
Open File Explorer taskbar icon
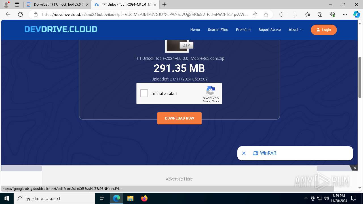(130, 198)
